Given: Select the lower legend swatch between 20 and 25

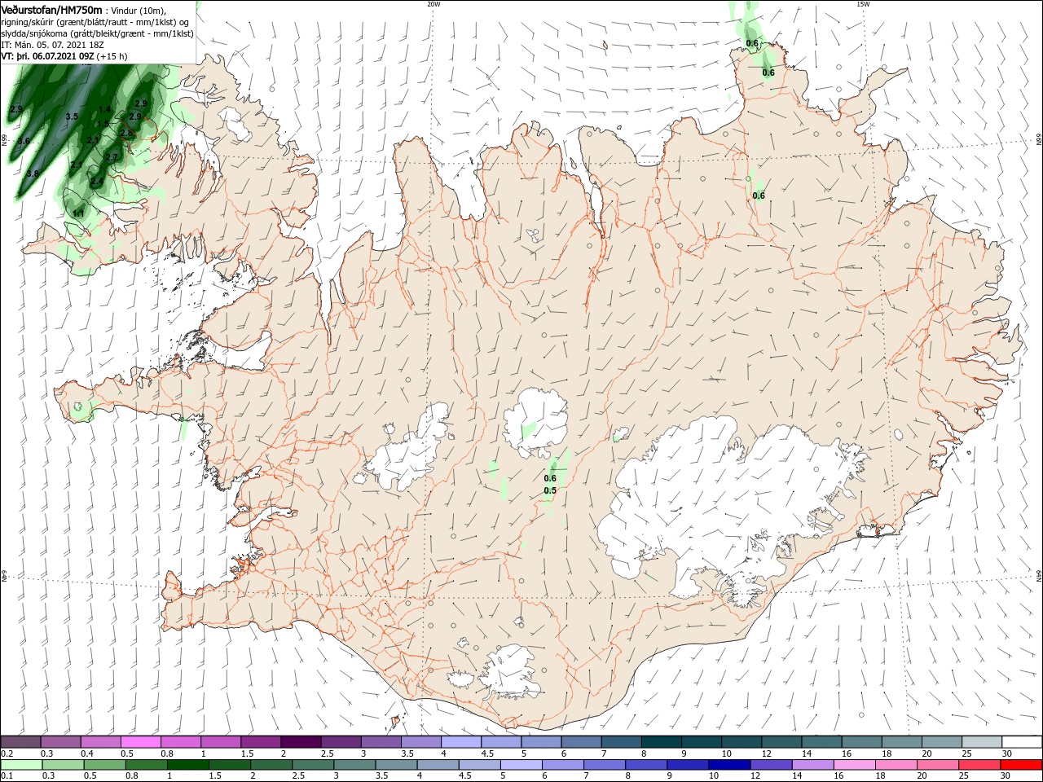Looking at the screenshot, I should pos(937,765).
